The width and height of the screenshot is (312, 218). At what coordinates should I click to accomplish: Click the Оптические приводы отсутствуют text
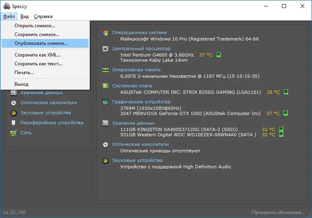click(x=160, y=151)
